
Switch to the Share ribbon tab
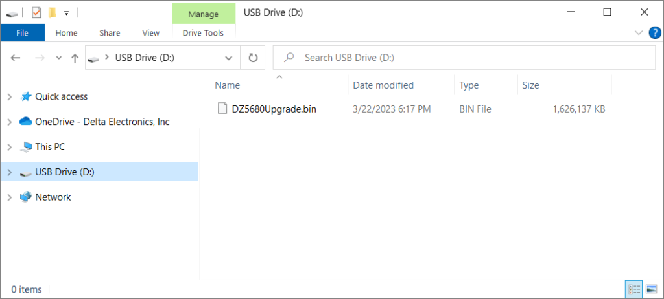[110, 32]
